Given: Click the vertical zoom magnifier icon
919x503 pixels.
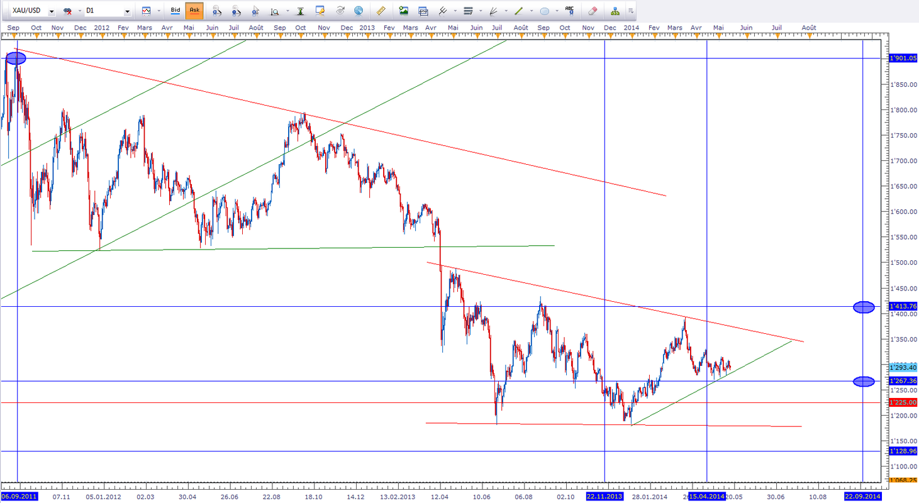Looking at the screenshot, I should [275, 11].
